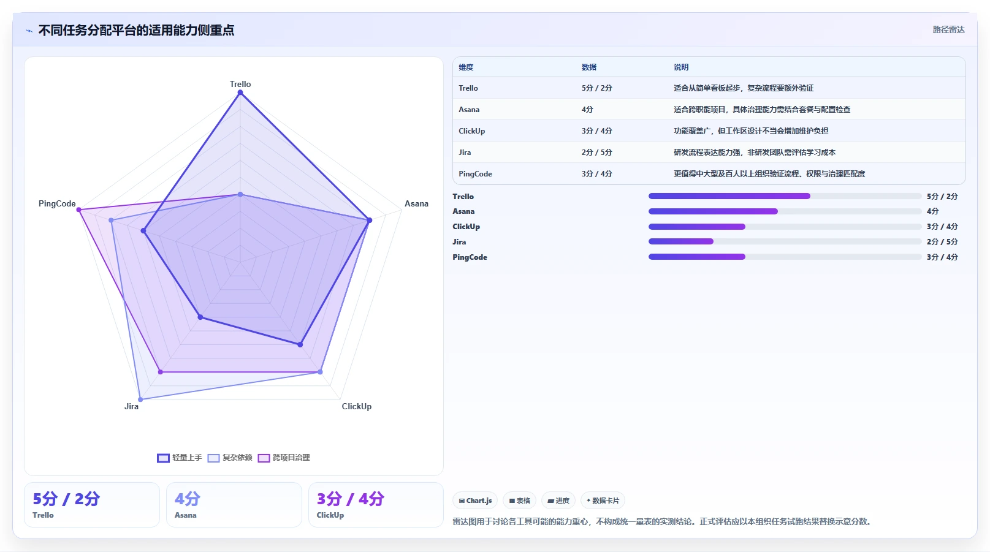This screenshot has width=990, height=552.
Task: Click description 适合从简单看板起步，复杂流程要额外验证
Action: [x=744, y=88]
